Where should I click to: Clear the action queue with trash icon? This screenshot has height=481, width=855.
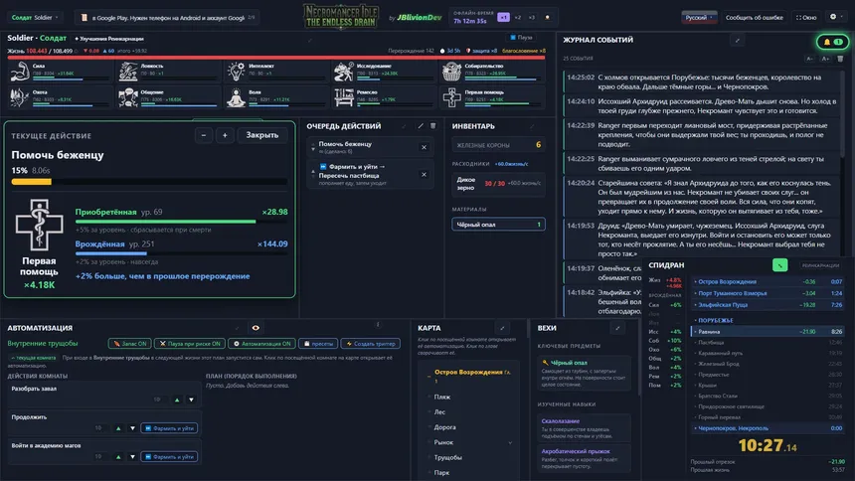pyautogui.click(x=432, y=126)
